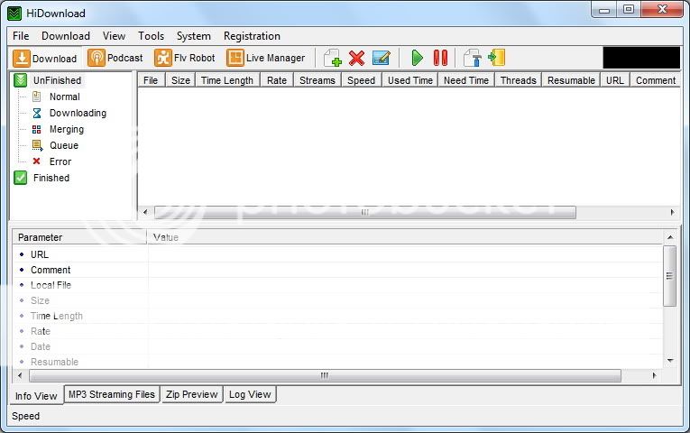Screen dimensions: 690x433
Task: Click the Merging squares icon
Action: [x=36, y=129]
